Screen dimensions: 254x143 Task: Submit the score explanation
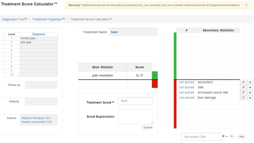148,127
